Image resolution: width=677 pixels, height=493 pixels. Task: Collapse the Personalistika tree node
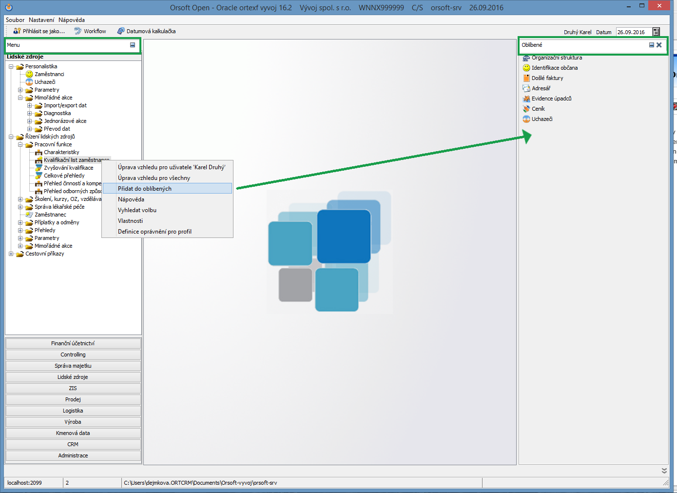[x=11, y=67]
